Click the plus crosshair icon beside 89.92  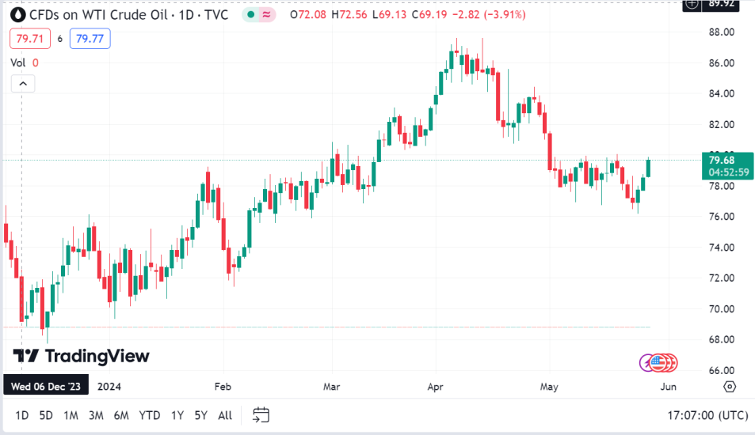[x=692, y=4]
